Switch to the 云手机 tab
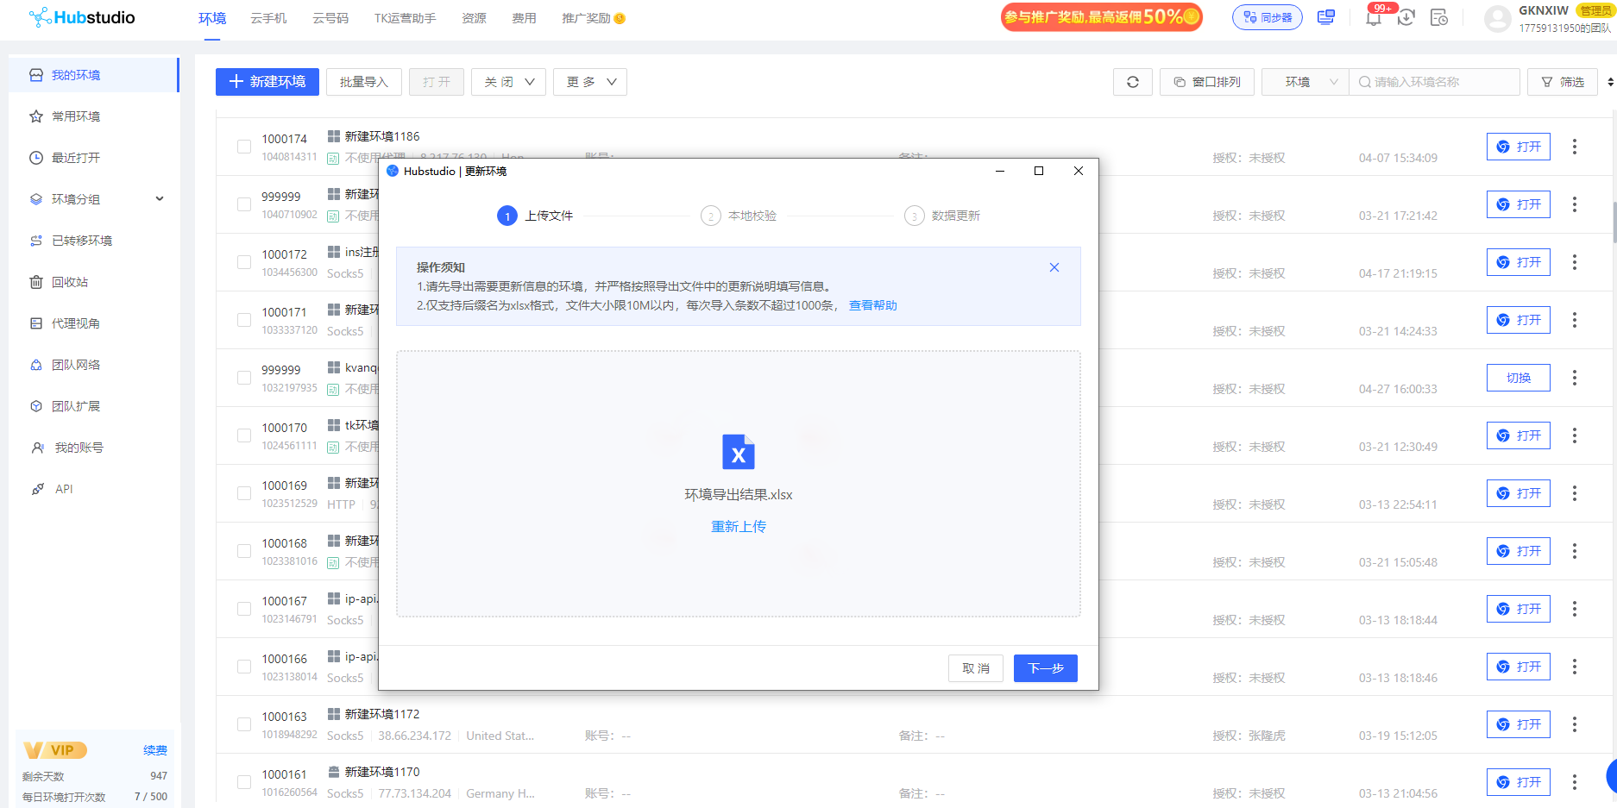 (x=268, y=17)
